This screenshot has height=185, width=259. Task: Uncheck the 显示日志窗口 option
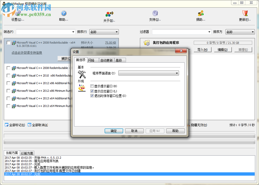pyautogui.click(x=92, y=91)
